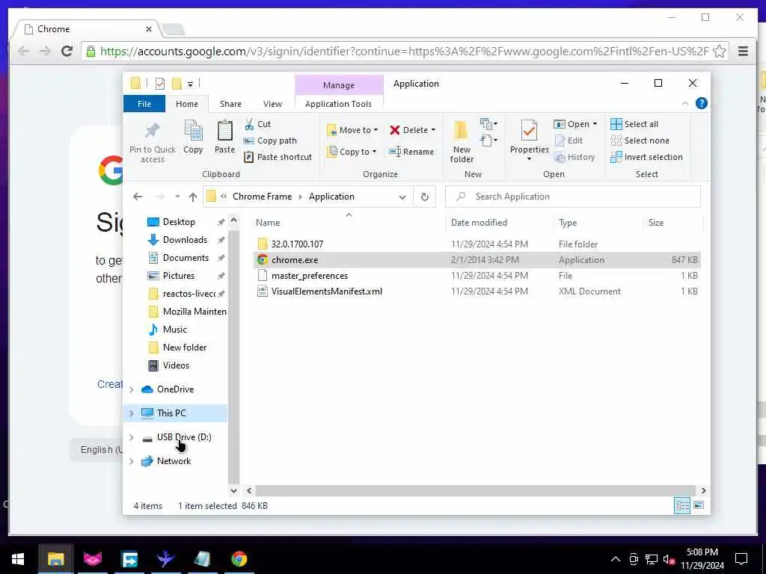The height and width of the screenshot is (574, 766).
Task: Sort by Type column header
Action: click(568, 223)
